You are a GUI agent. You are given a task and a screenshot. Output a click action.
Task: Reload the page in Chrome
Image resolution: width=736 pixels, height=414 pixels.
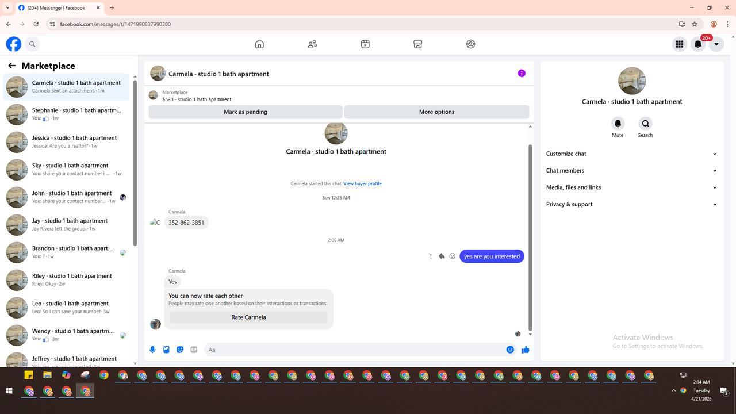pyautogui.click(x=36, y=24)
